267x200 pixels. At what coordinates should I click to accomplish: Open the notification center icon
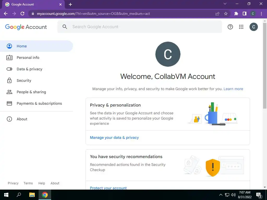[259, 195]
